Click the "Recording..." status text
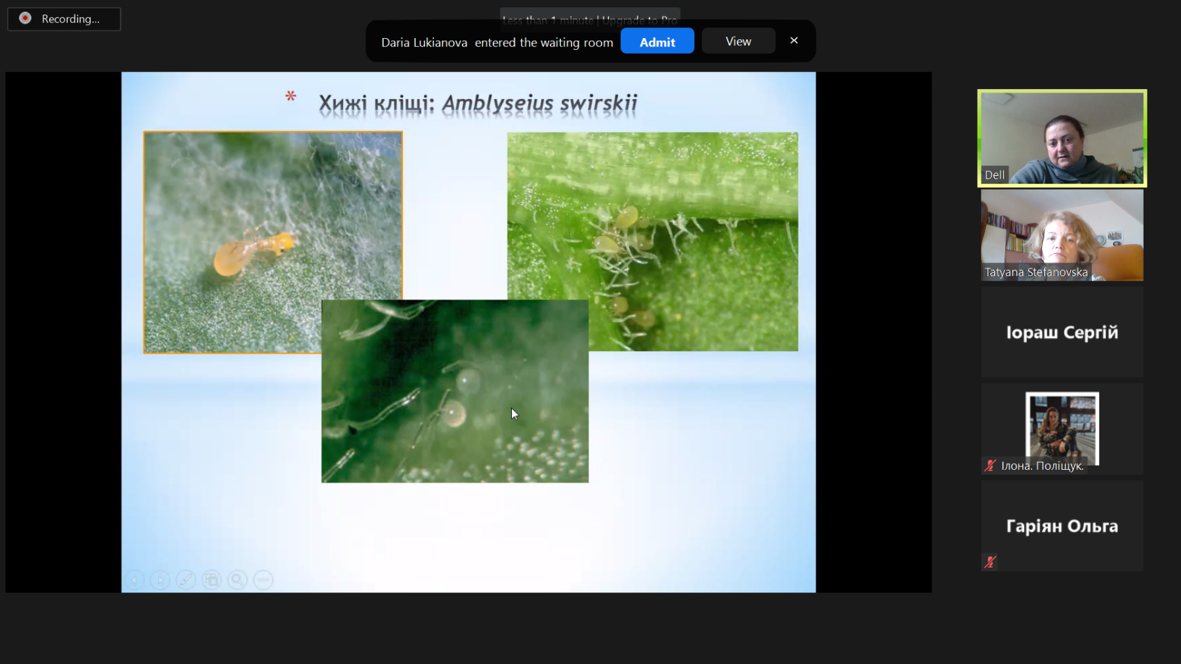 coord(71,19)
